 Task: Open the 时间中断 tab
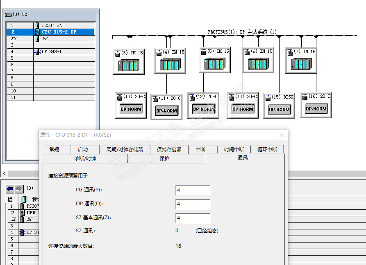point(234,150)
